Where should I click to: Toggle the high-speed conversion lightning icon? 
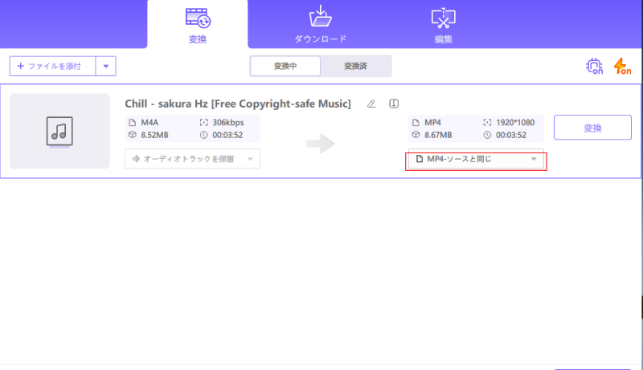point(622,66)
